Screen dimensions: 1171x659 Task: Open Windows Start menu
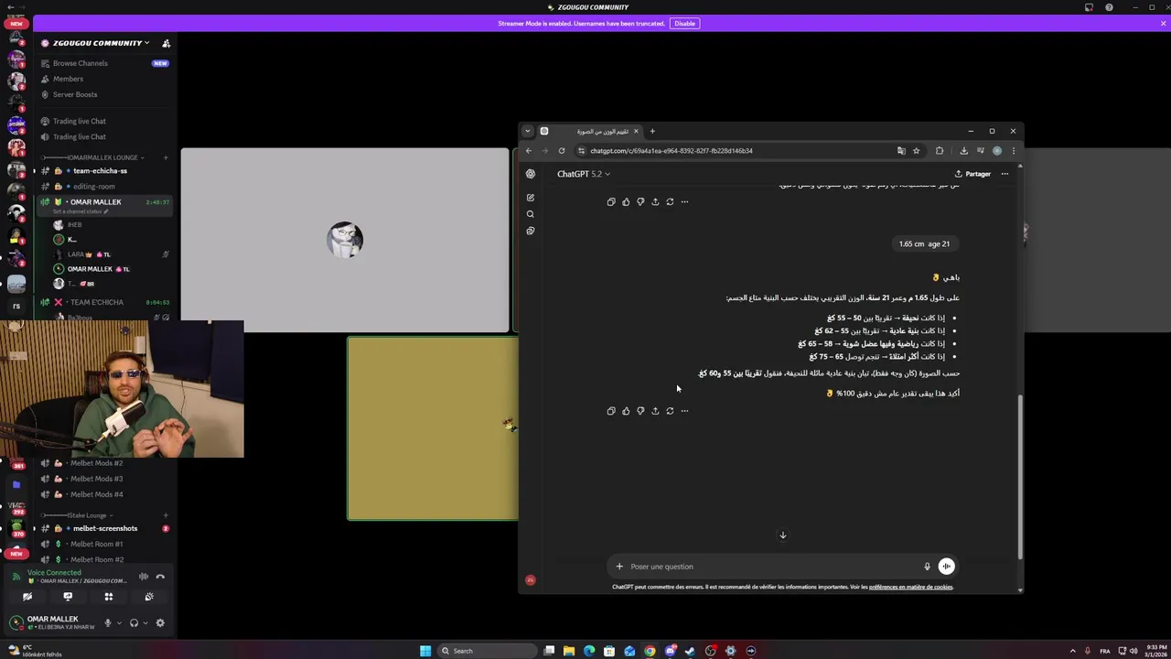click(x=425, y=651)
